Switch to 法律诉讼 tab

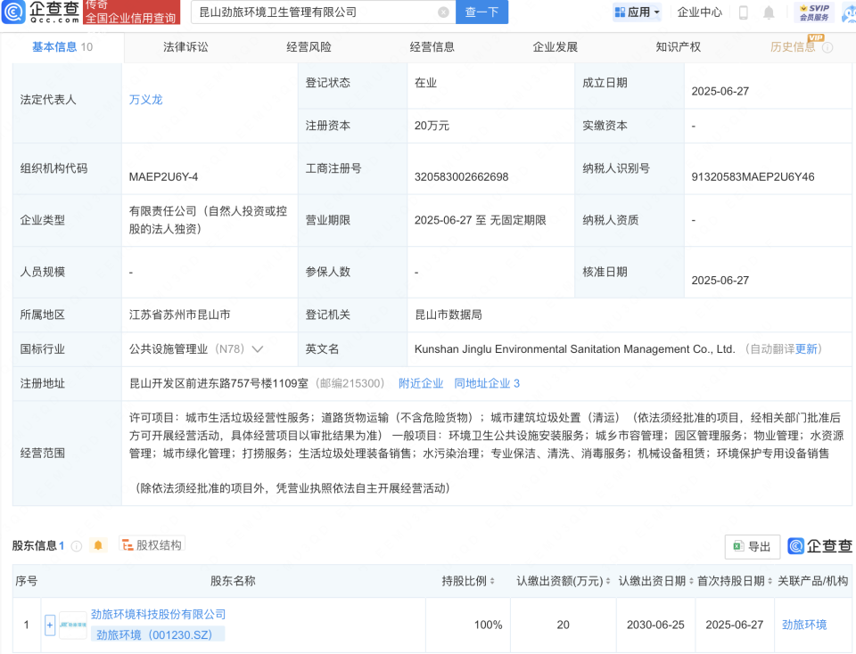coord(185,47)
